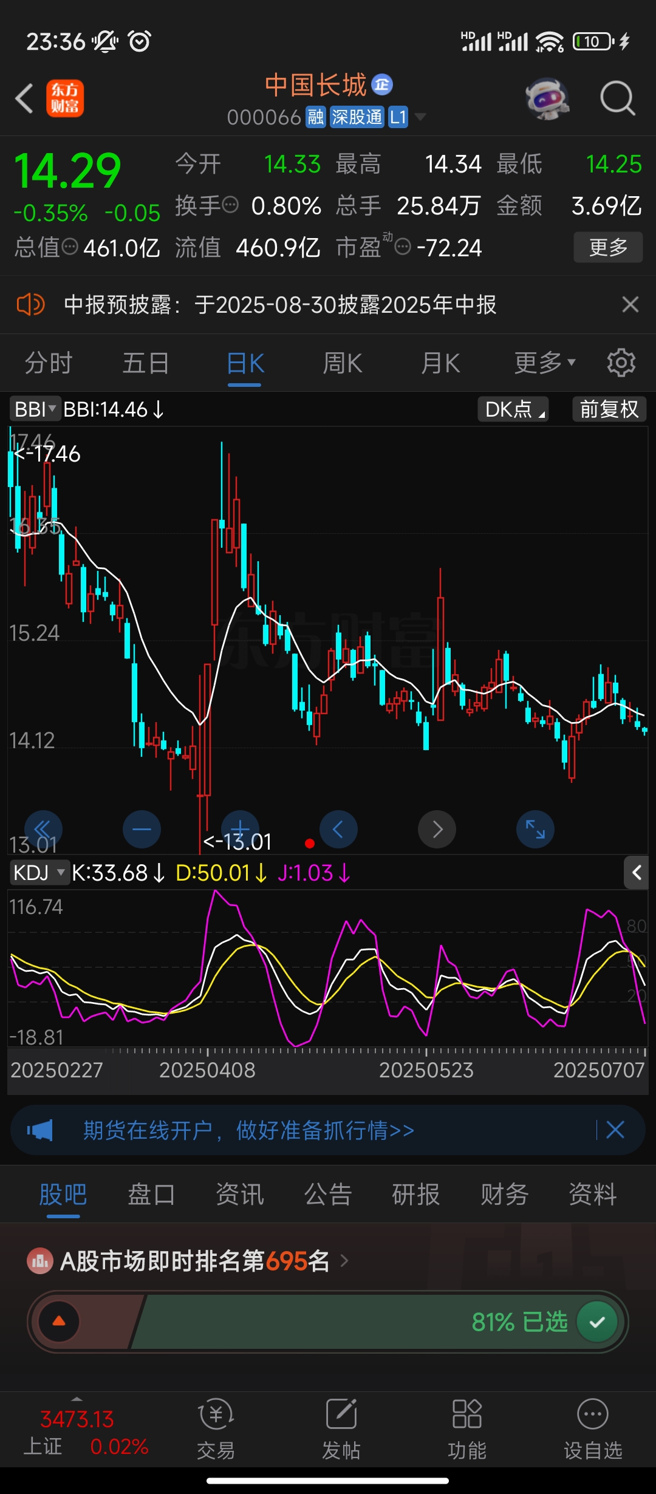Tap the 期货 banner megaphone icon
The image size is (656, 1494).
tap(40, 1130)
